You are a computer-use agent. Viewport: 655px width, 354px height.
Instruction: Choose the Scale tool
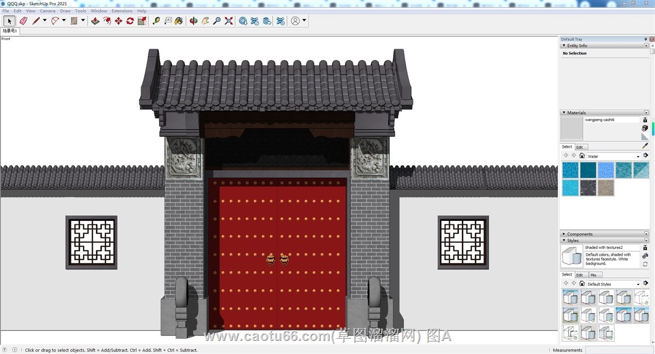click(x=142, y=21)
